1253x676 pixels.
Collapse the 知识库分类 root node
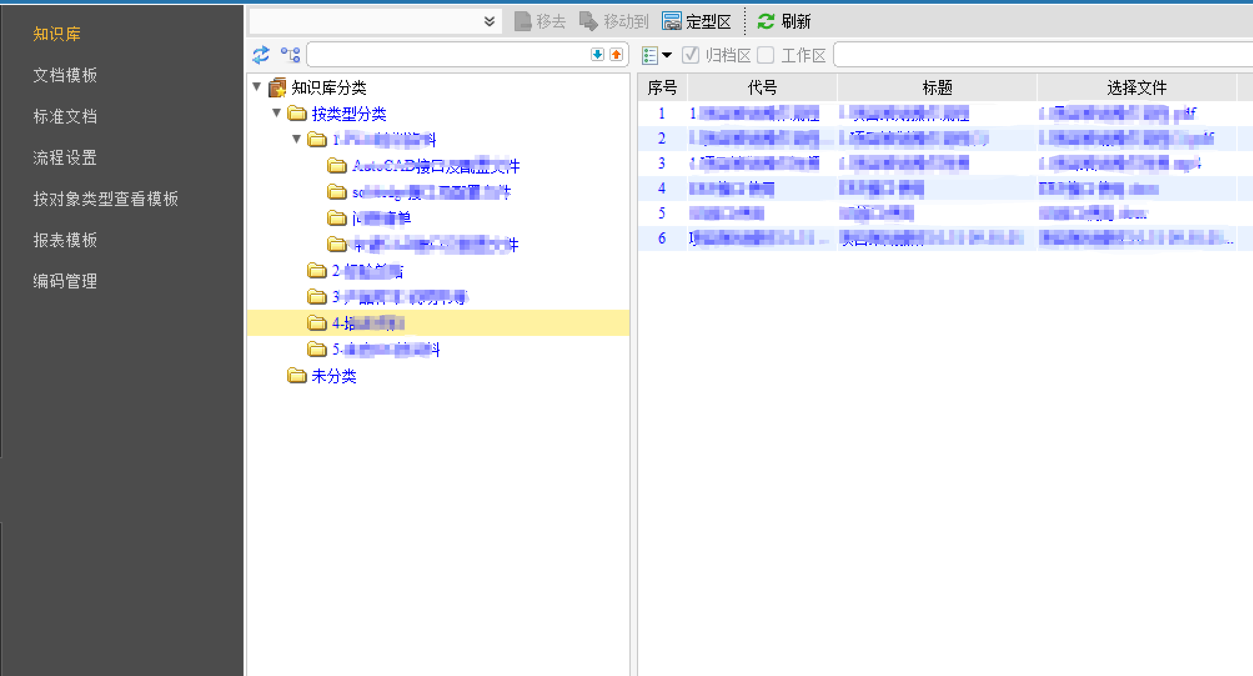[x=257, y=87]
